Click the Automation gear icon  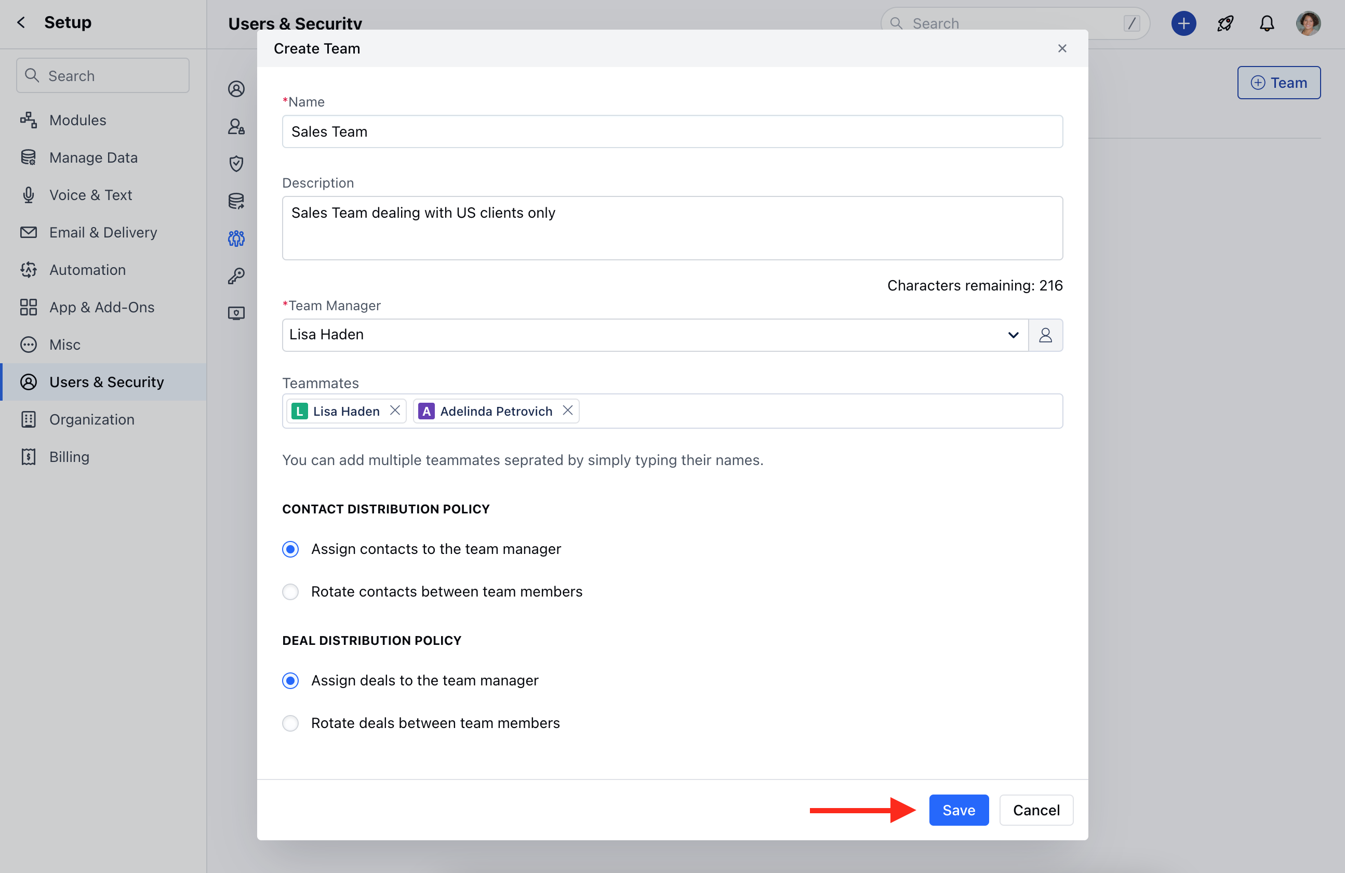[28, 270]
